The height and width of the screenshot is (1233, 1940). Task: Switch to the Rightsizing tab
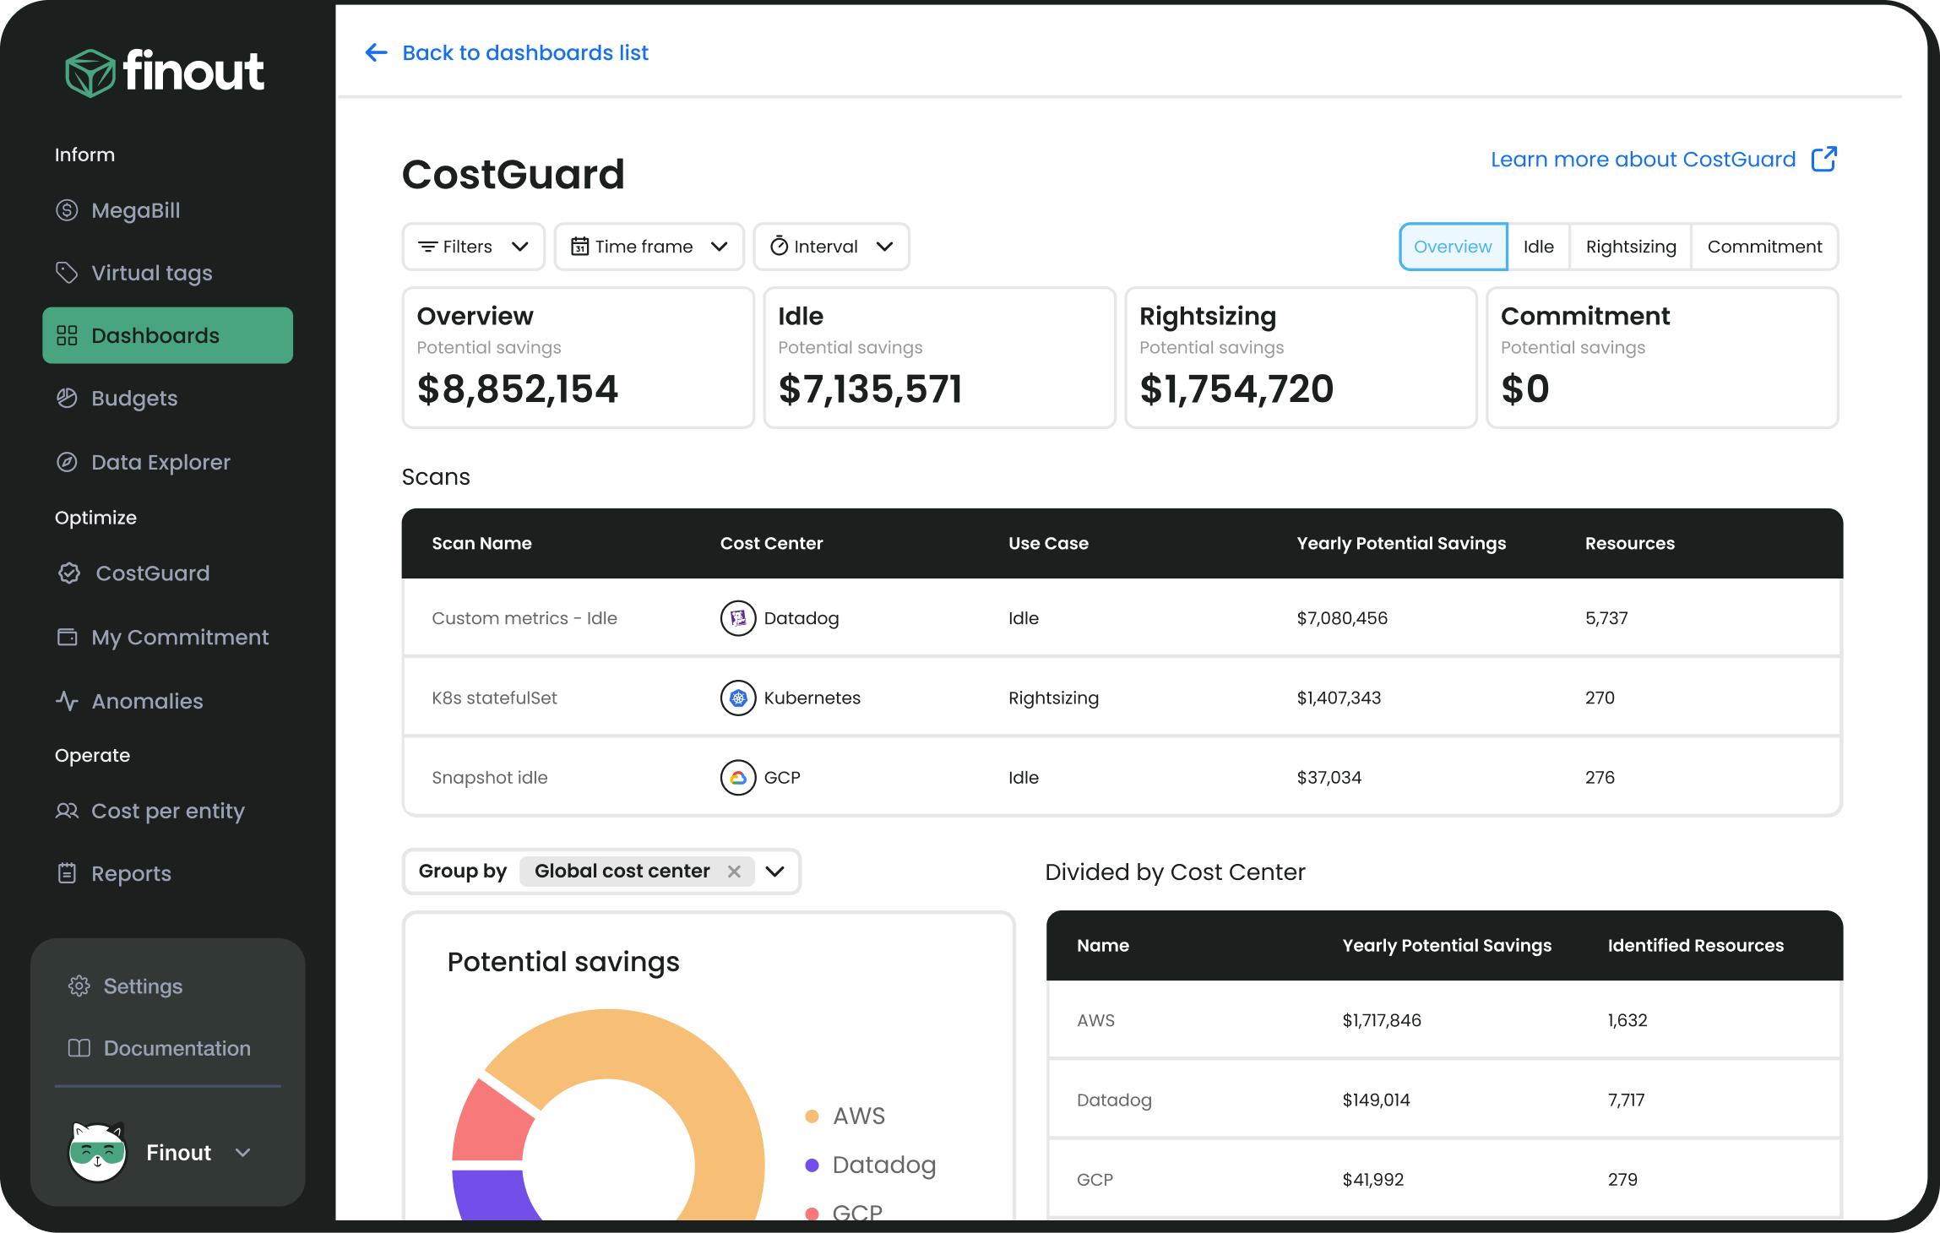point(1630,247)
